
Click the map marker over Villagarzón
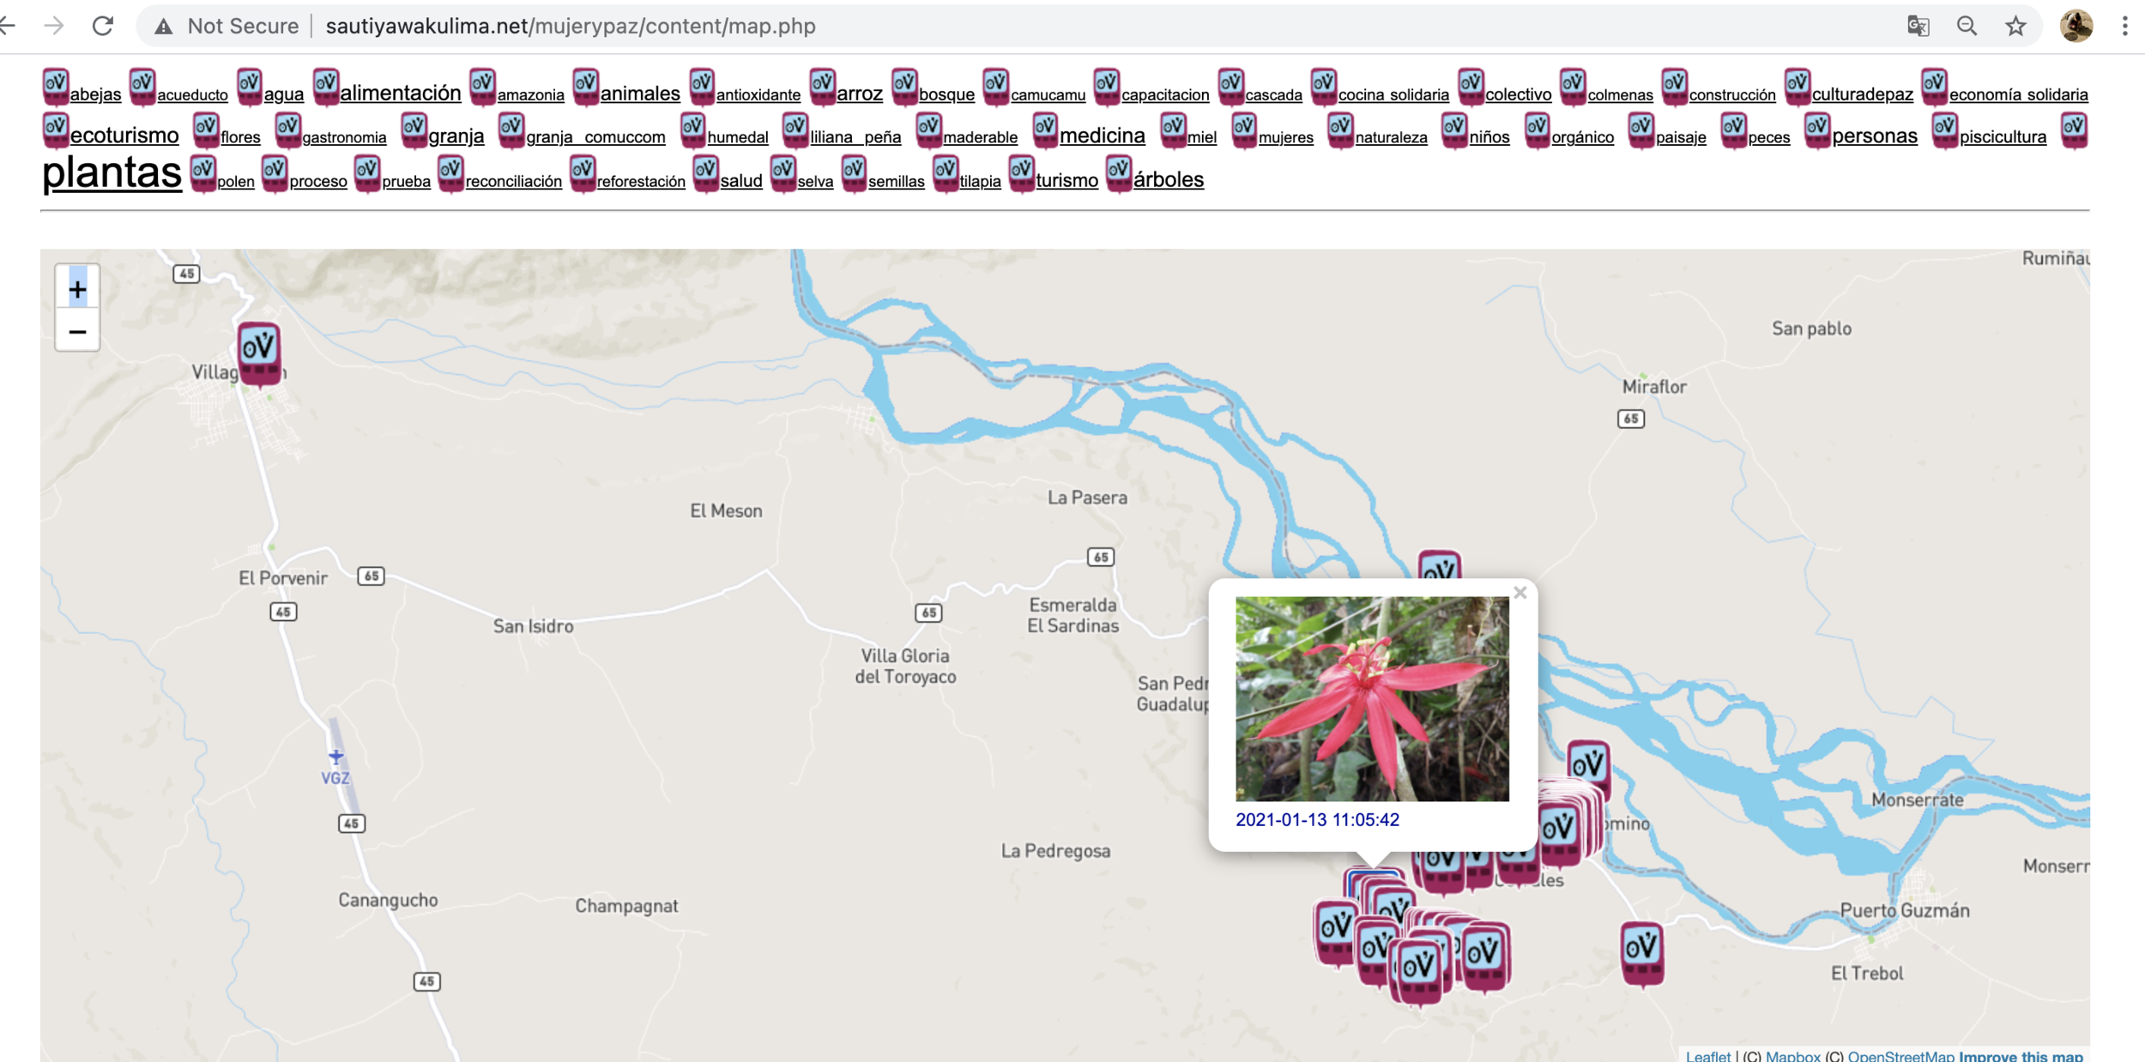(x=258, y=353)
